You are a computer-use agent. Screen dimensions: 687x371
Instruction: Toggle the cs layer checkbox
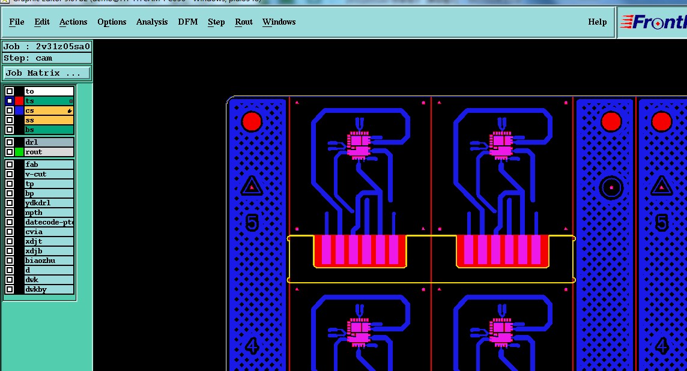click(x=10, y=111)
